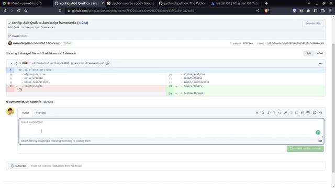Mention a user via @ icon
This screenshot has height=188, width=335.
point(308,113)
